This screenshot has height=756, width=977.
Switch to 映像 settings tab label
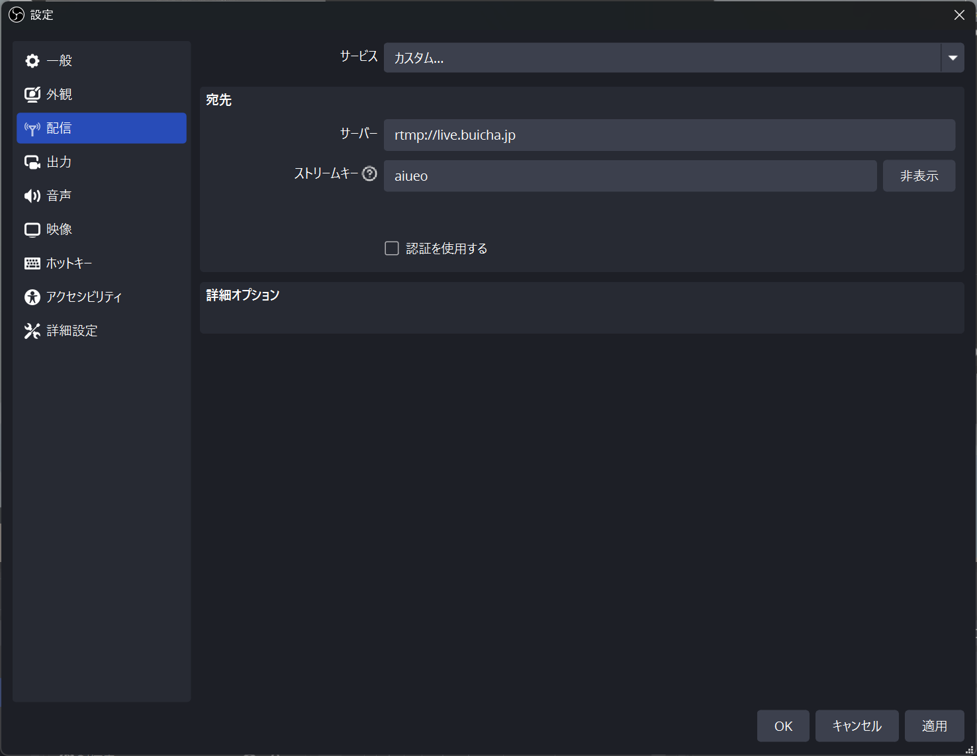[x=60, y=230]
